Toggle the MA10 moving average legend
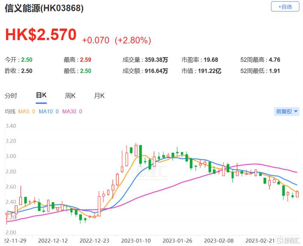The height and width of the screenshot is (246, 303). 49,111
